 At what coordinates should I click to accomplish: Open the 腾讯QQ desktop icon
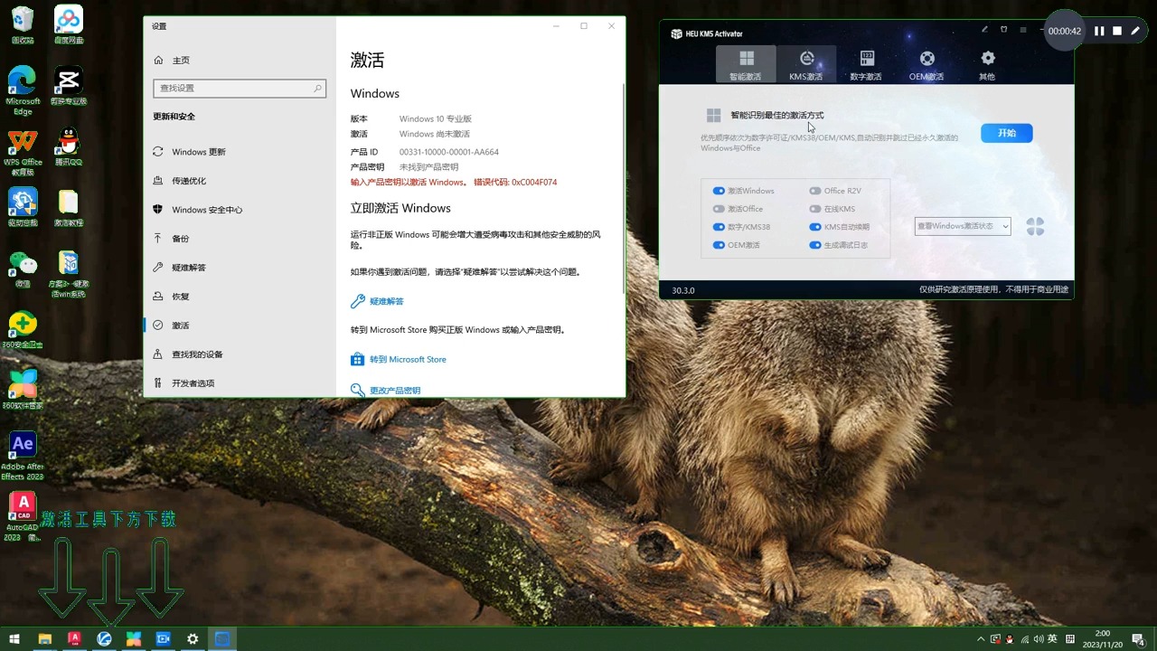[69, 147]
